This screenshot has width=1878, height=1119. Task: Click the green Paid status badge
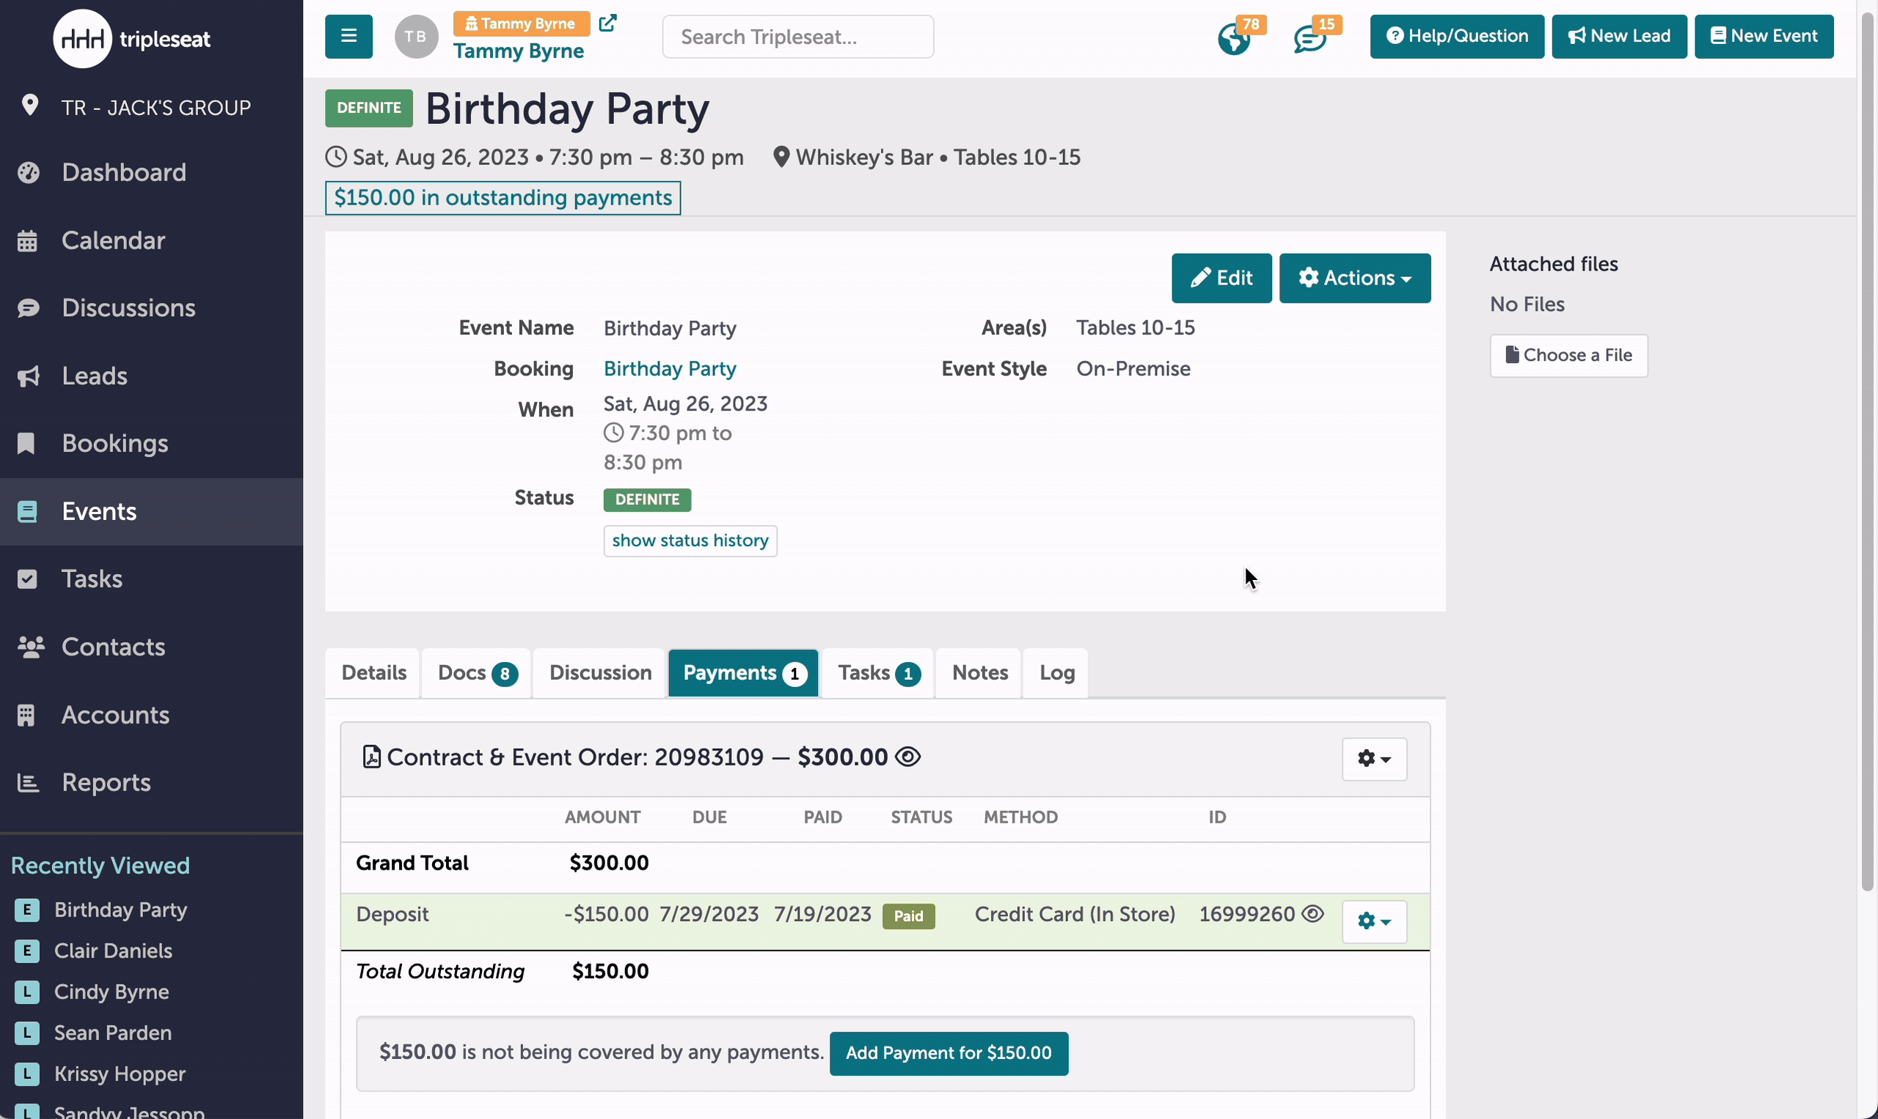click(909, 916)
